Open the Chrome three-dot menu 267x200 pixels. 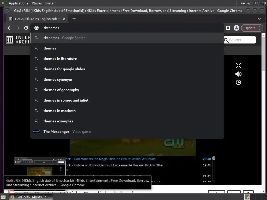tap(260, 28)
